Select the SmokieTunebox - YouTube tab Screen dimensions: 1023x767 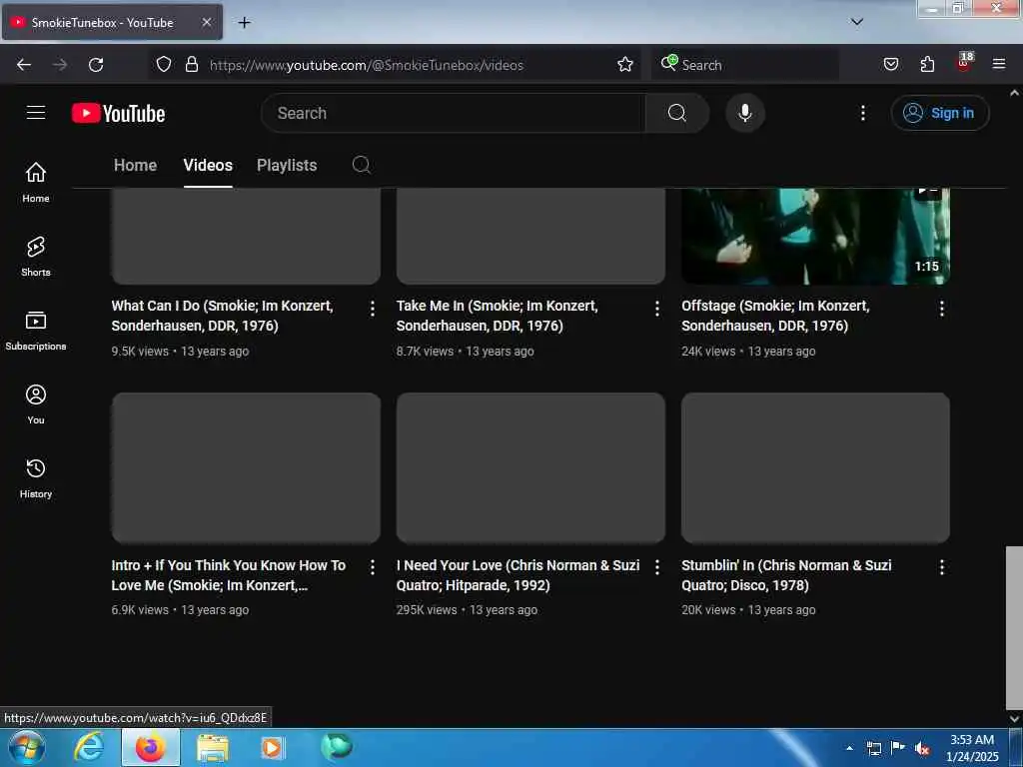tap(112, 22)
